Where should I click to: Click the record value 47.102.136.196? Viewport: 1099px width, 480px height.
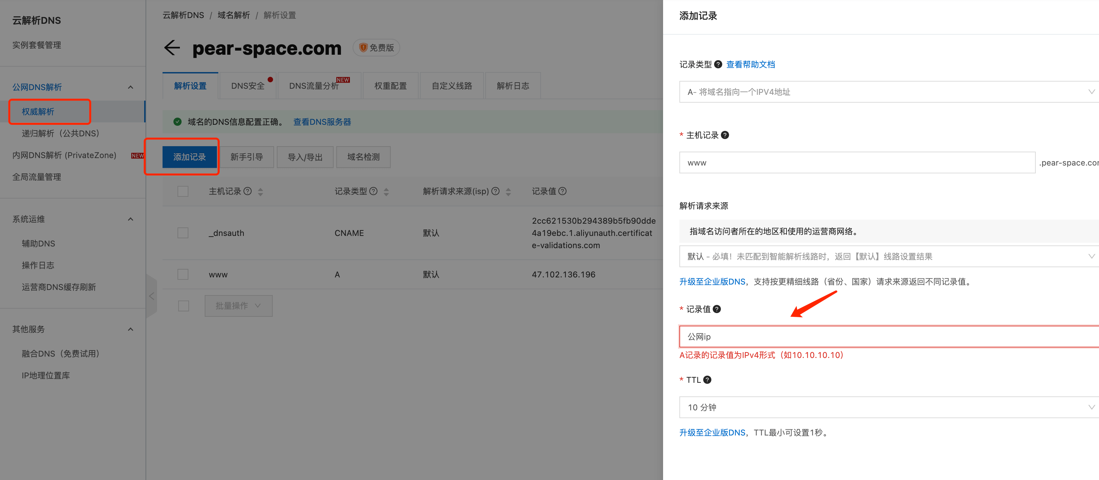pyautogui.click(x=563, y=274)
